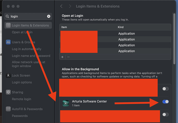Select the second Application row
Screen dimensions: 178x123
point(115,39)
